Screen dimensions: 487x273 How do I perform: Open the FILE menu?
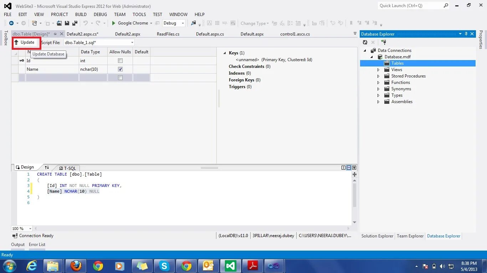pyautogui.click(x=7, y=15)
